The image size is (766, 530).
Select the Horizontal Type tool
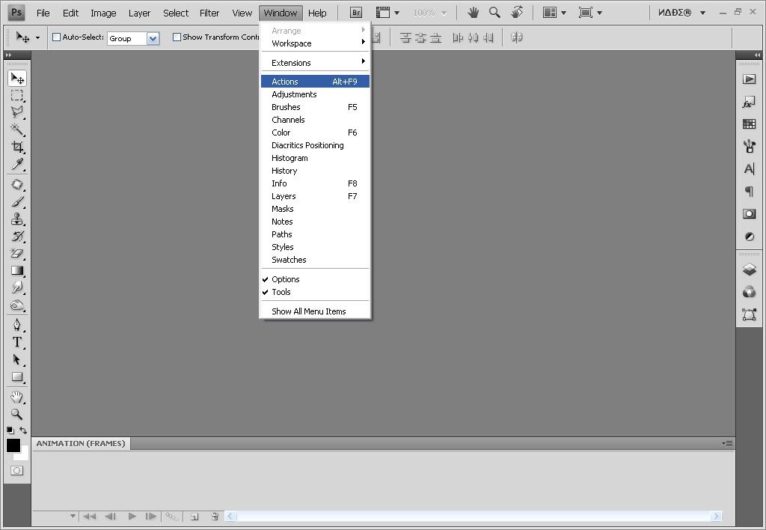17,342
